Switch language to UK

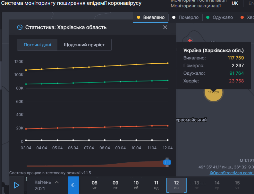point(235,3)
